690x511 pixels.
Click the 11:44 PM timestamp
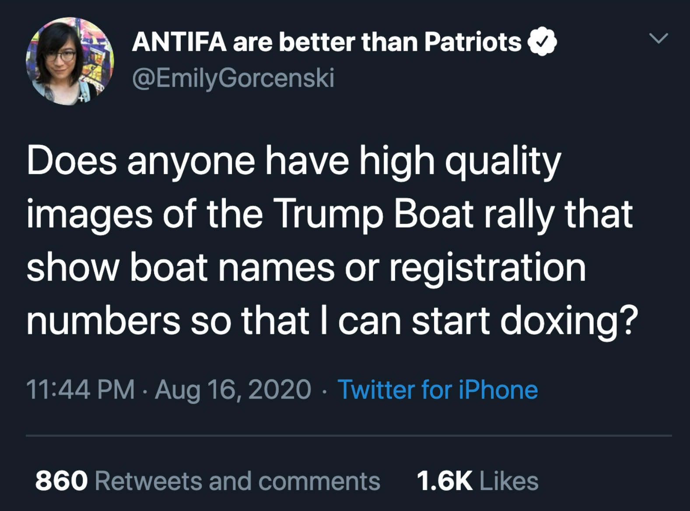coord(81,389)
